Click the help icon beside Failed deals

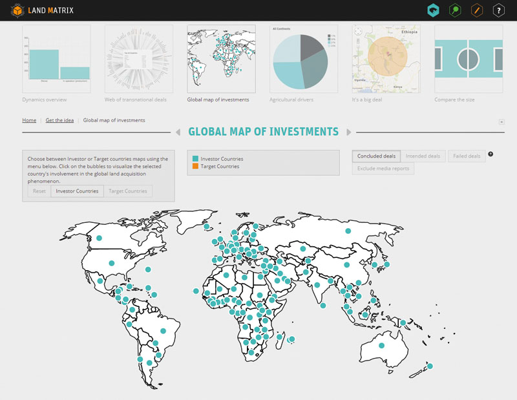pyautogui.click(x=491, y=154)
